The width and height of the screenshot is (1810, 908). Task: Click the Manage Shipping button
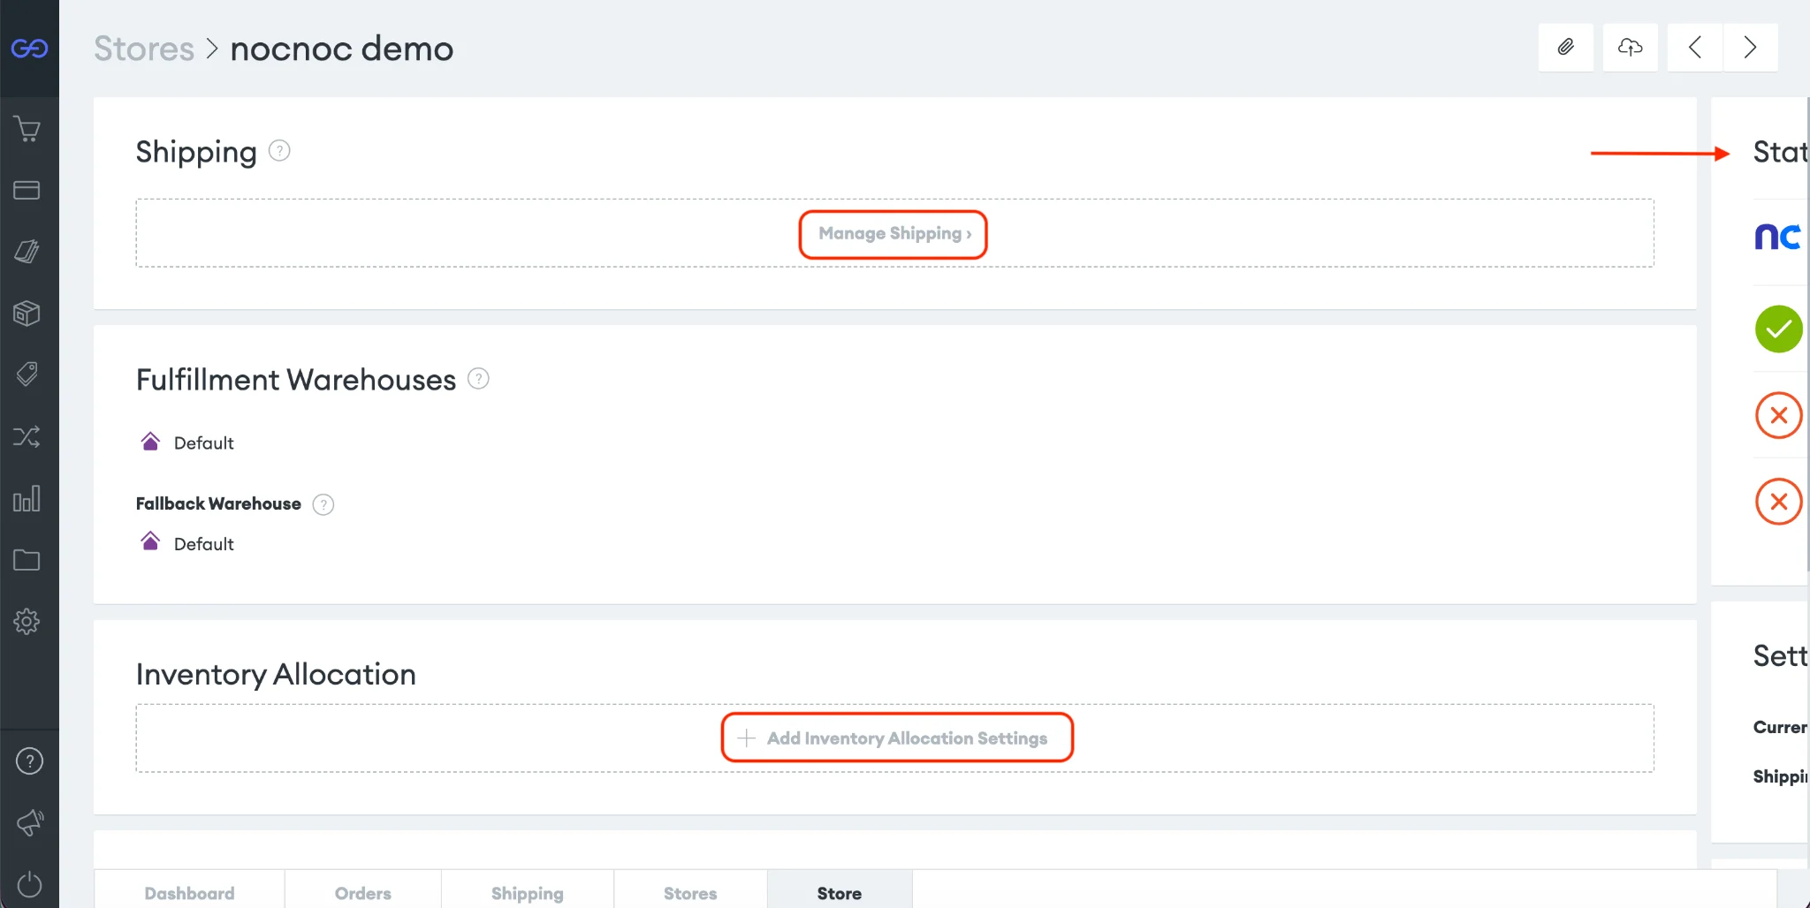(894, 234)
